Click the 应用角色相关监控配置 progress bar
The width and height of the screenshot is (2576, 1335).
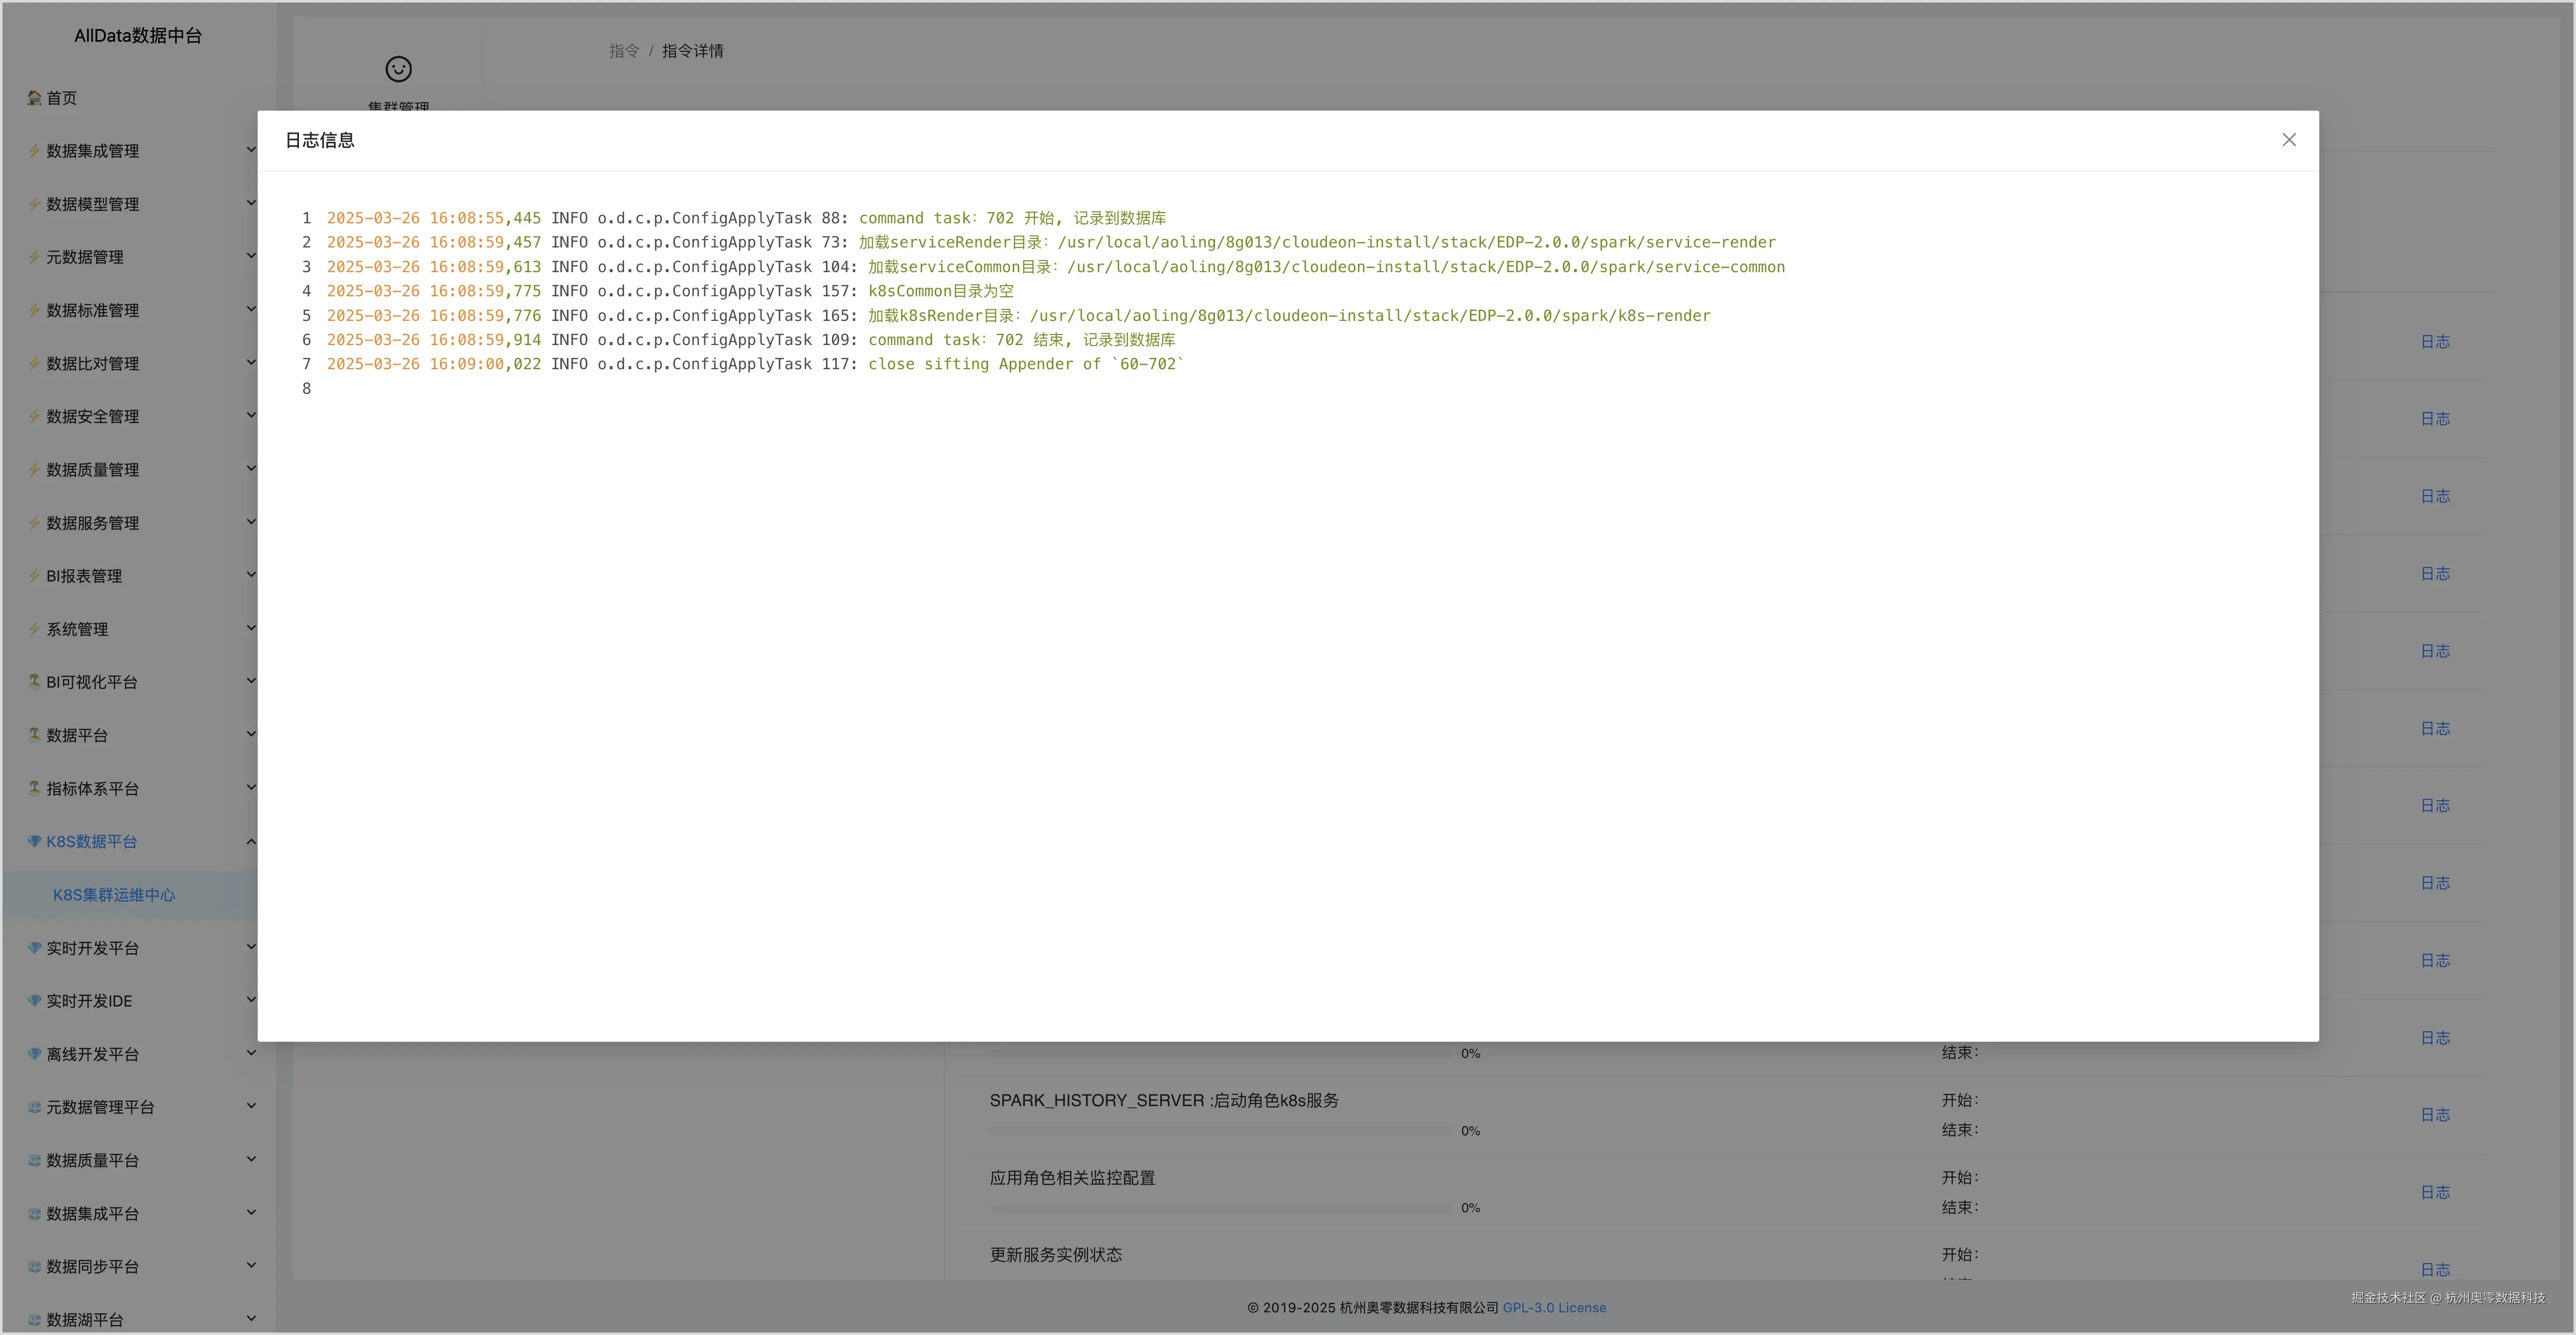(x=1220, y=1208)
